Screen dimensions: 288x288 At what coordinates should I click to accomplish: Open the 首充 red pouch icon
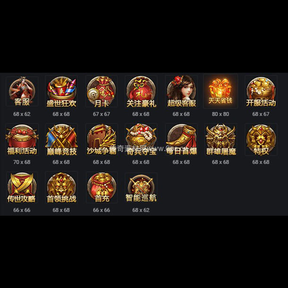pos(102,187)
